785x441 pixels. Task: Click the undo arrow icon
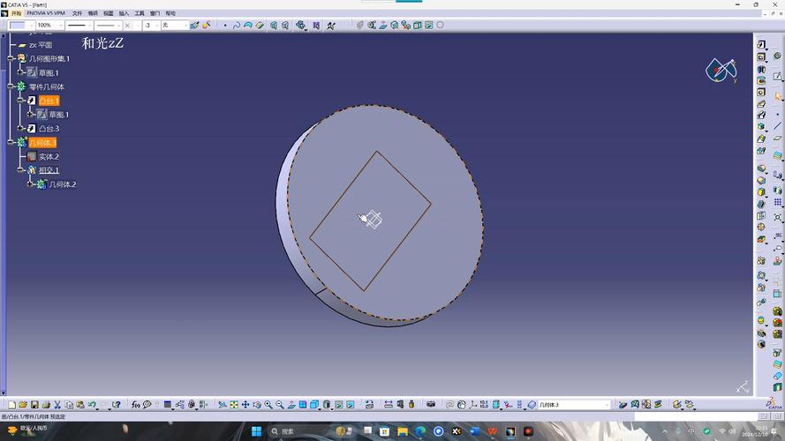pyautogui.click(x=92, y=405)
